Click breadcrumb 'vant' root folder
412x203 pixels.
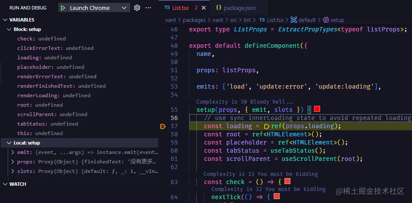click(171, 20)
